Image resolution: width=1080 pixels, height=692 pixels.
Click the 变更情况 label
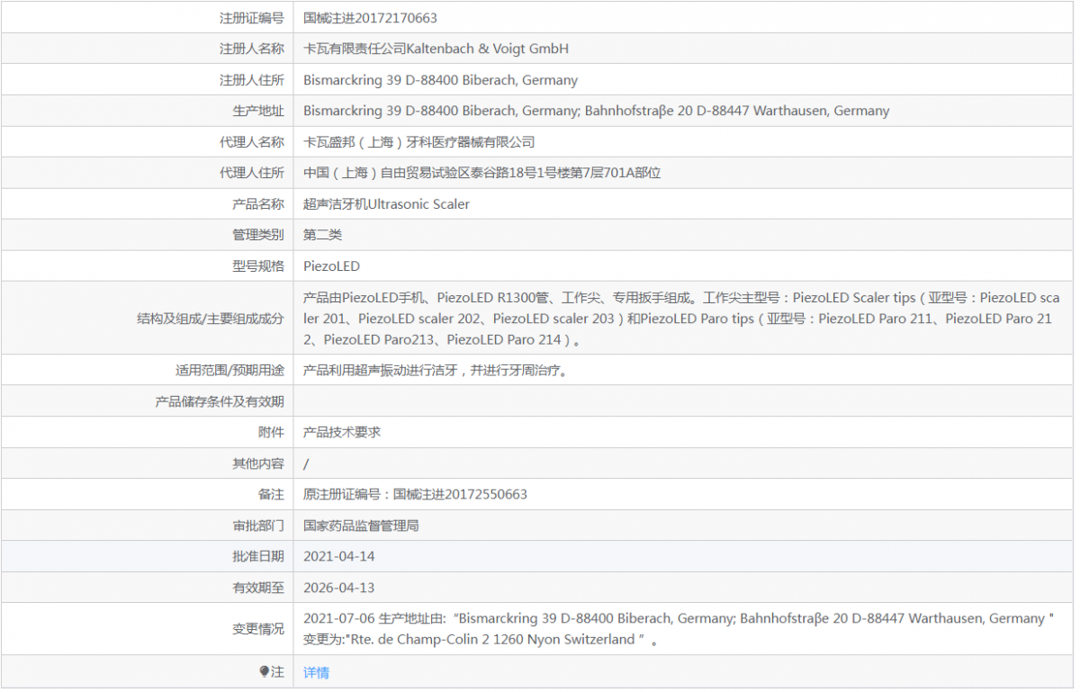(x=258, y=629)
